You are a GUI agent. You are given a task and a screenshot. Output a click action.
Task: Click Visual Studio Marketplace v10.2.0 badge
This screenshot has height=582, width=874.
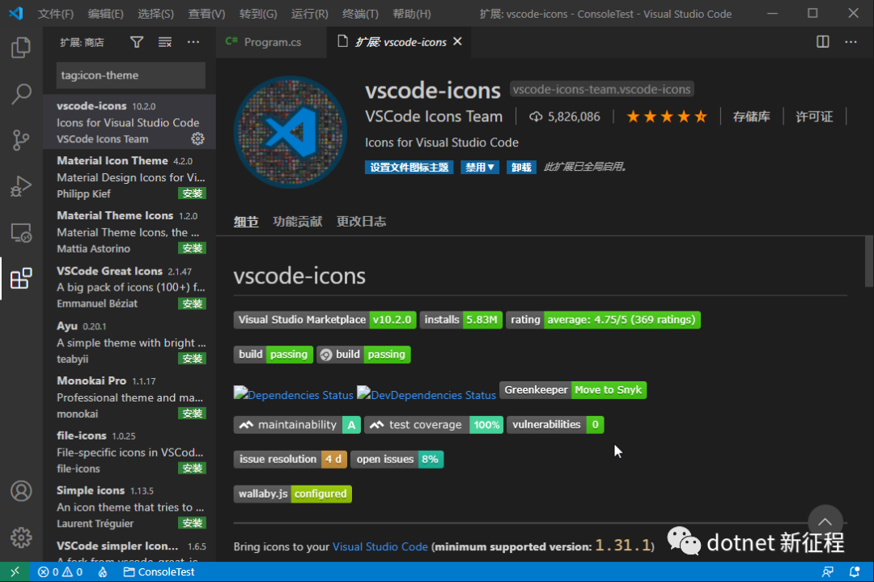point(325,320)
